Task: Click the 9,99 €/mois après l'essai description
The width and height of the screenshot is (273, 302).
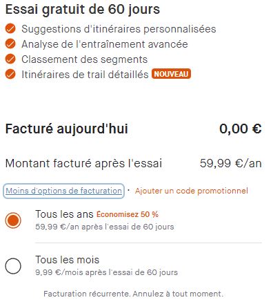Action: click(106, 272)
